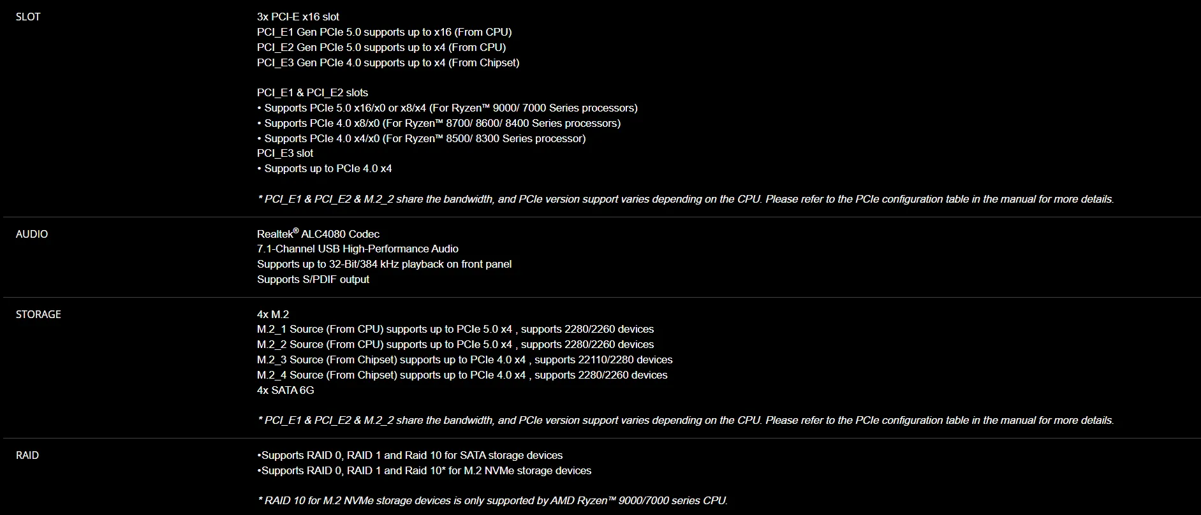Click the RAID 10 M.2 NVMe footnote
The image size is (1201, 515).
coord(492,500)
